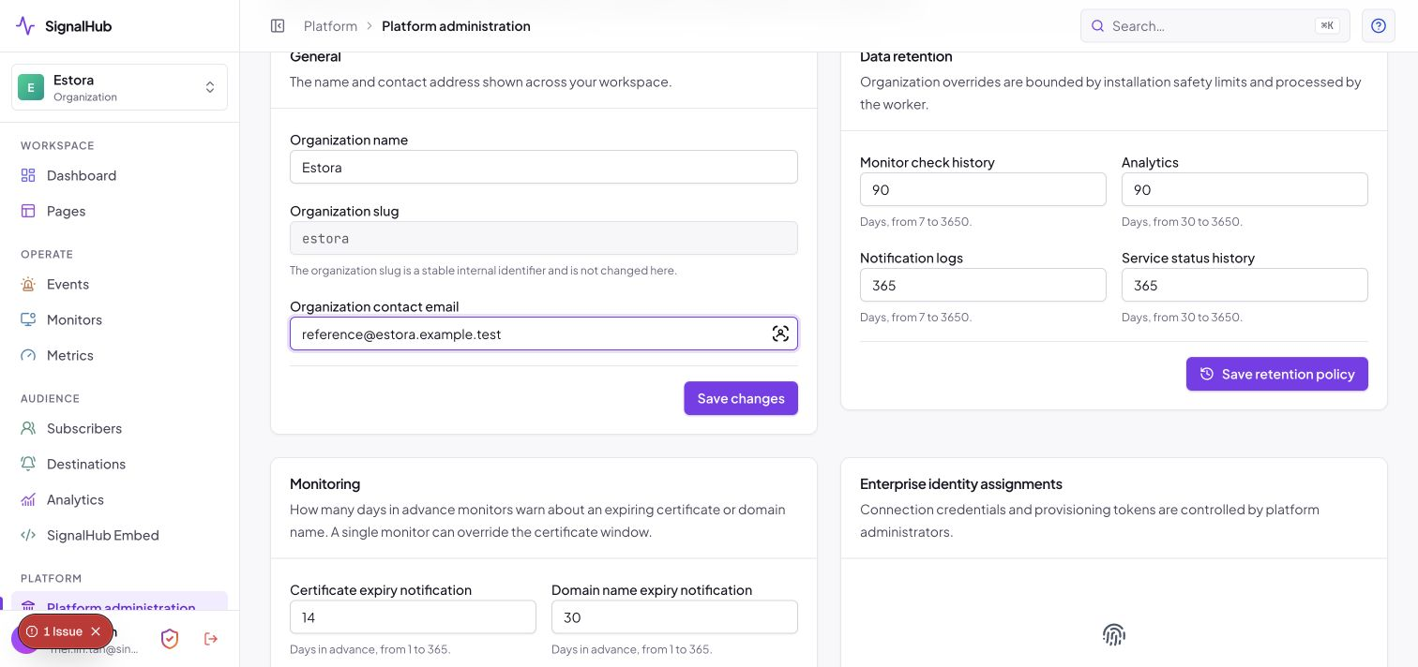The width and height of the screenshot is (1418, 667).
Task: Click the Metrics gauge icon in the sidebar
Action: (x=28, y=355)
